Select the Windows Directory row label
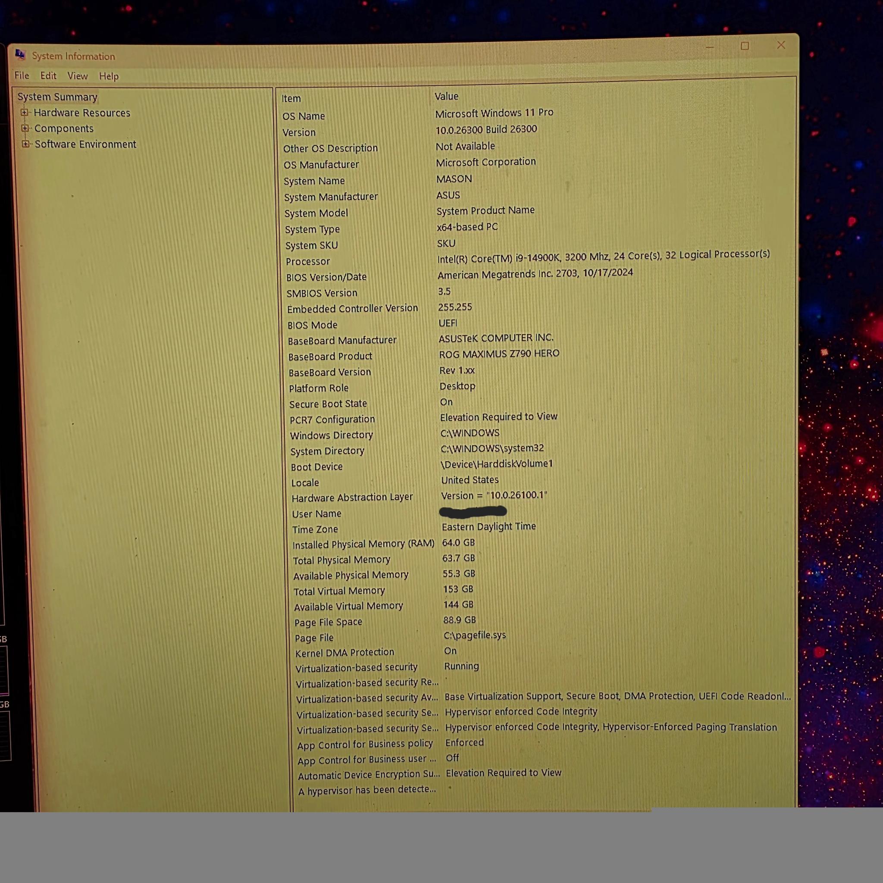The image size is (883, 883). [332, 435]
